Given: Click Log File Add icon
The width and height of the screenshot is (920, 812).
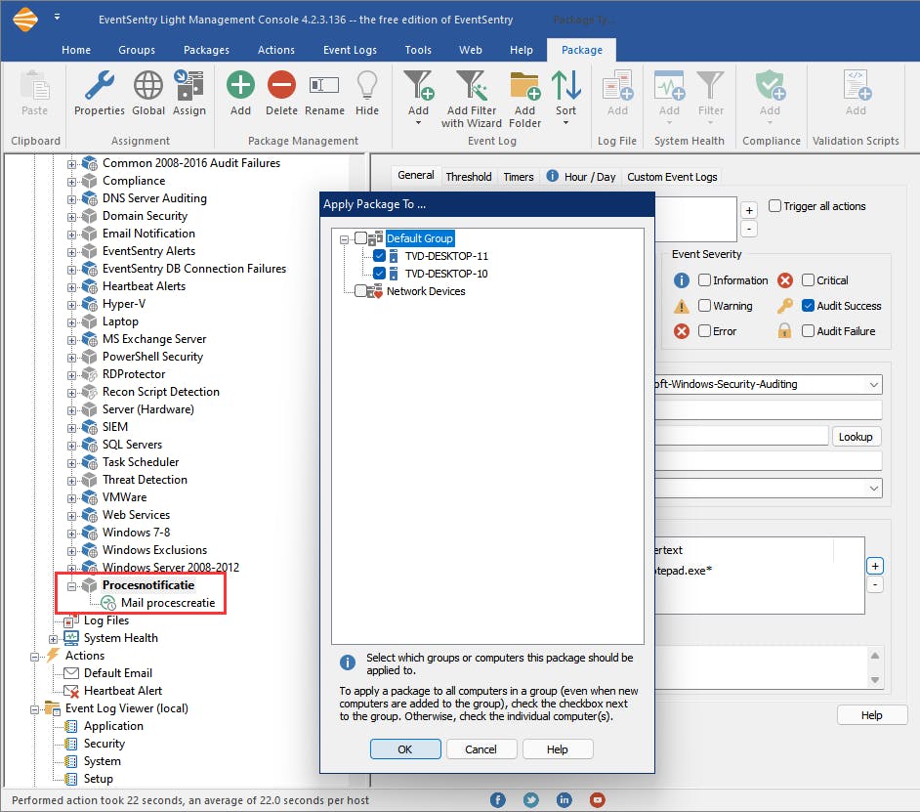Looking at the screenshot, I should [617, 86].
